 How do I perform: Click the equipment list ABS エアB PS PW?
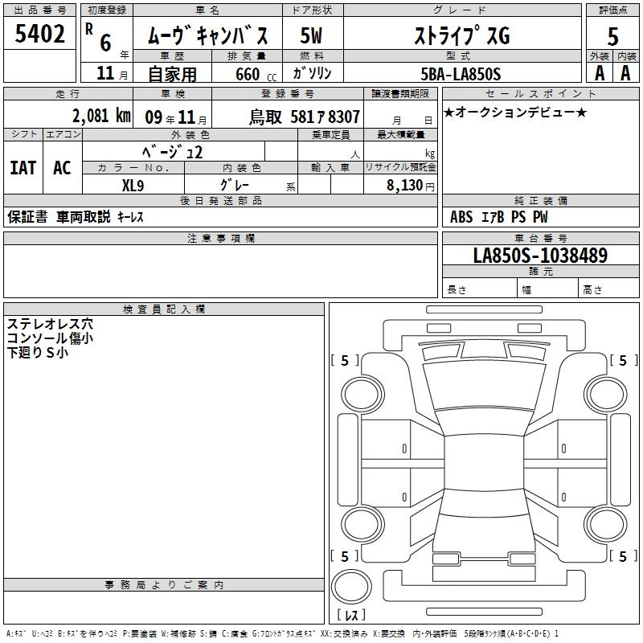click(x=498, y=217)
